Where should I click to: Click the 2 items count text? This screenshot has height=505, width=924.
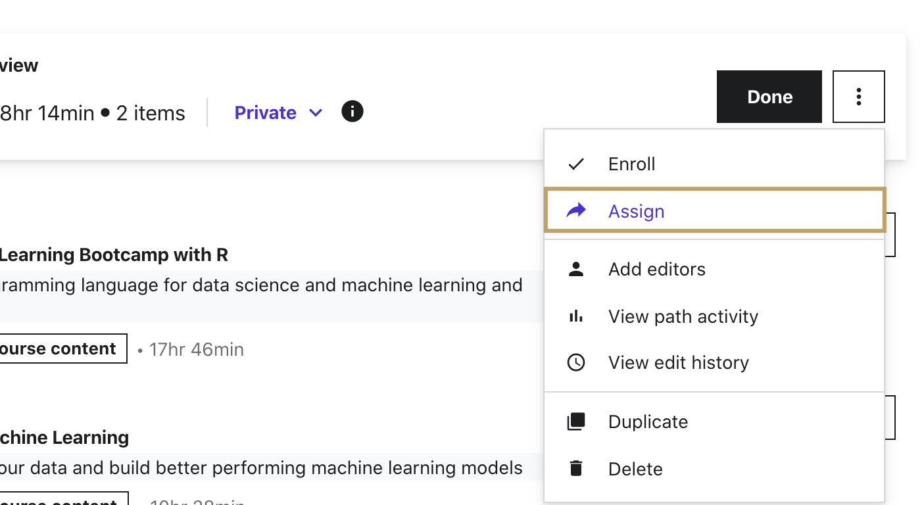151,113
